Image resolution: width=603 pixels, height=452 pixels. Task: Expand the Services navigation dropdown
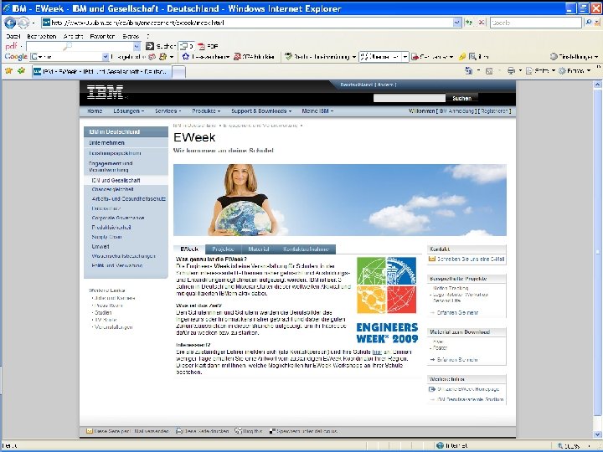click(x=167, y=110)
